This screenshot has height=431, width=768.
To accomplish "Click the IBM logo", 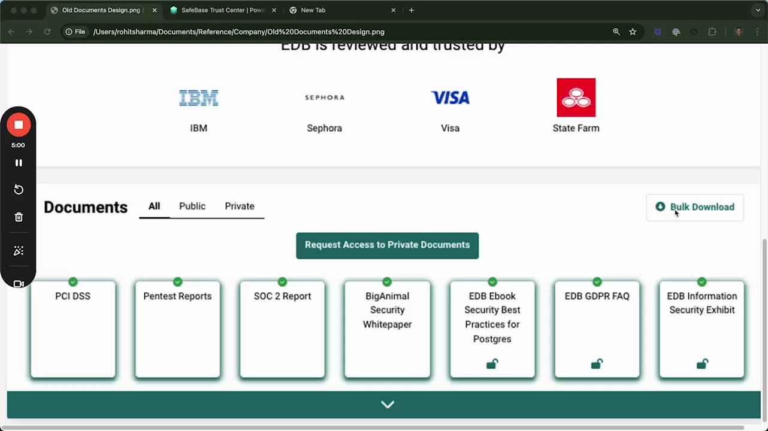I will click(x=199, y=98).
